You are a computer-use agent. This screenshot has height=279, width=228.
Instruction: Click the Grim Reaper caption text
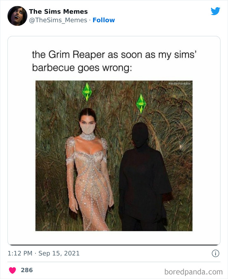tap(114, 61)
